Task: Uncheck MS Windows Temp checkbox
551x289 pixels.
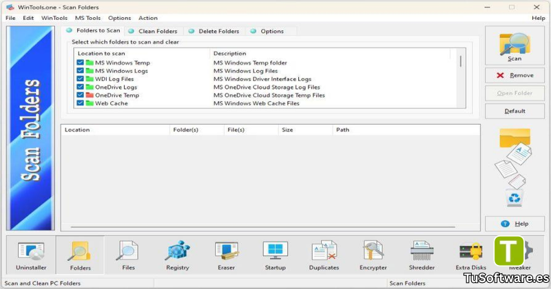Action: (80, 63)
